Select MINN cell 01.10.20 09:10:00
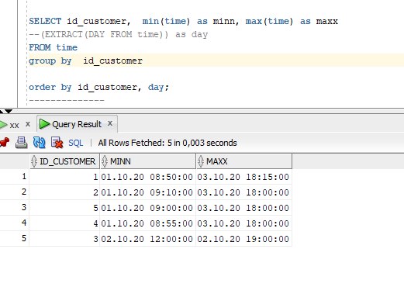This screenshot has width=404, height=294. click(147, 192)
